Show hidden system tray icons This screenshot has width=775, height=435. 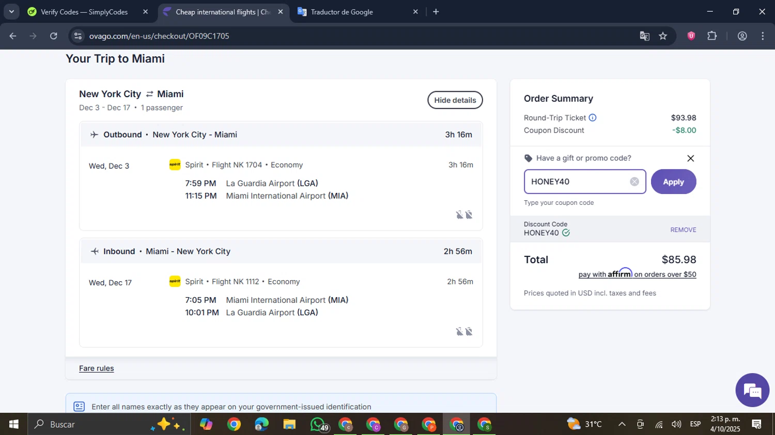(x=622, y=424)
